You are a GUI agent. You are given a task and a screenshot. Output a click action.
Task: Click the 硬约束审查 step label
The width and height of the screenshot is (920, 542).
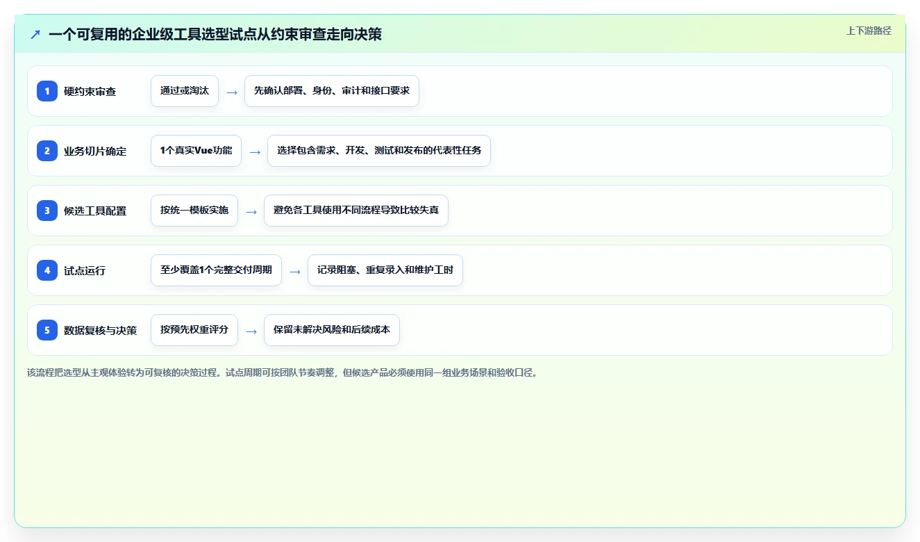[x=90, y=92]
